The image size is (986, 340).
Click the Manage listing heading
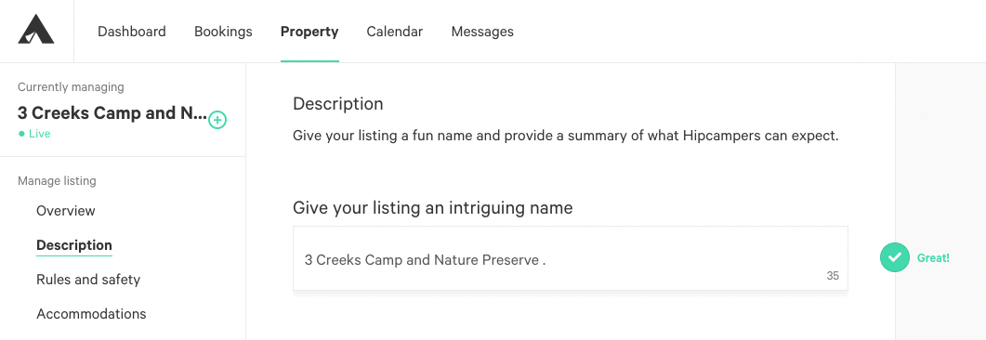57,181
